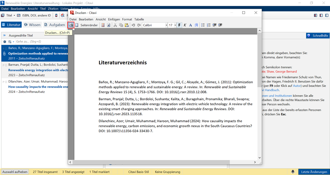Viewport: 330px width, 175px height.
Task: Click the scissors cut icon
Action: pos(115,25)
